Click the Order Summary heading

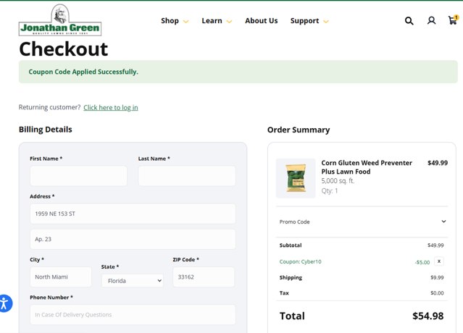tap(299, 130)
